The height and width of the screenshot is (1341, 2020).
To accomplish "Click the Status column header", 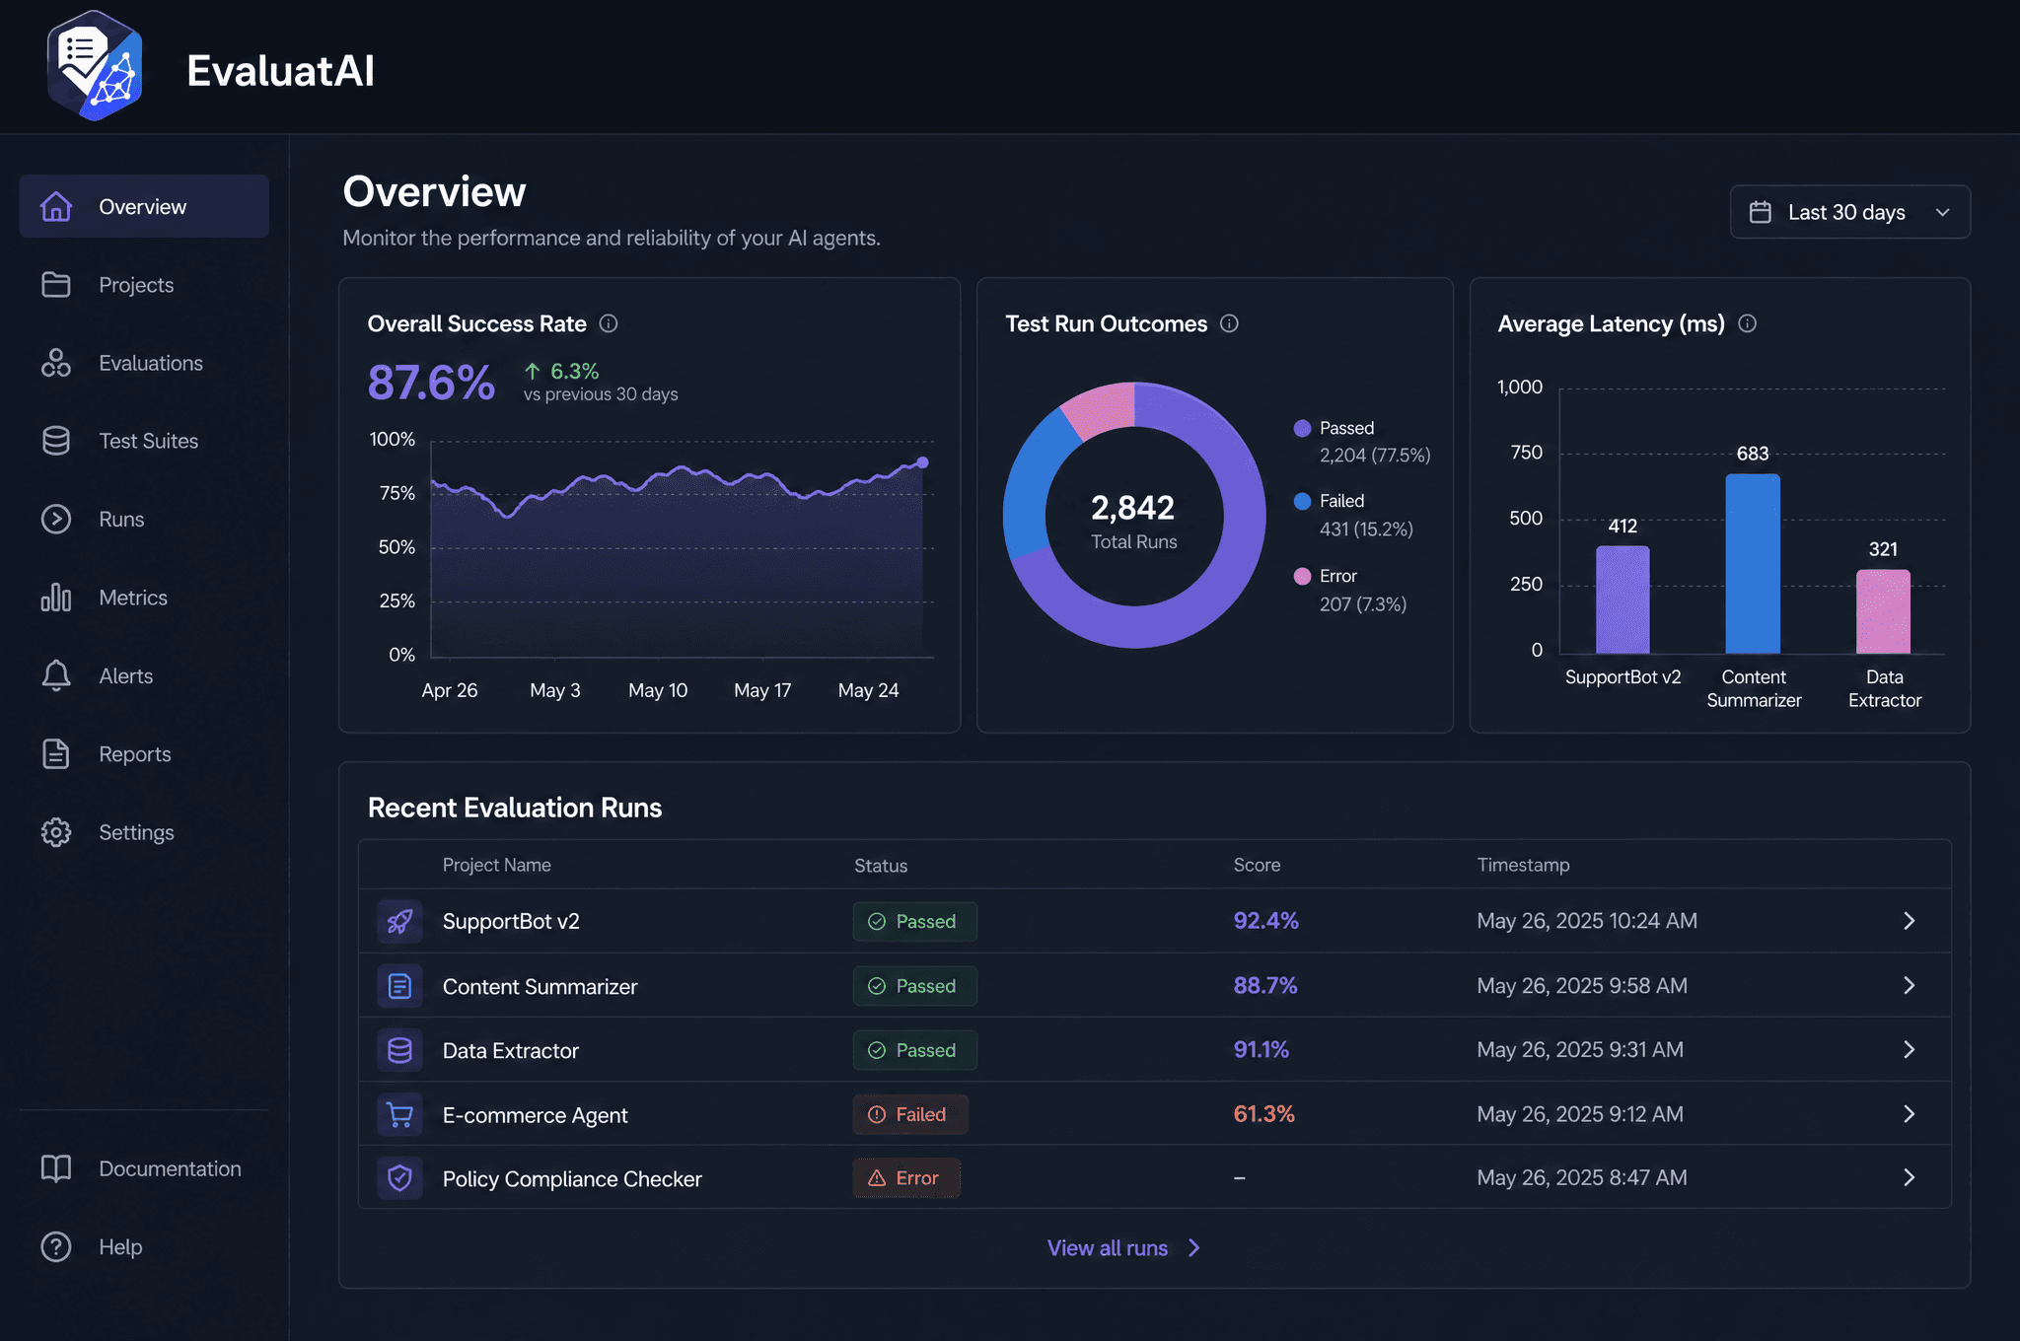I will 881,866.
